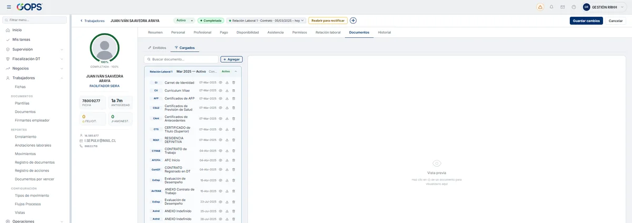Image resolution: width=632 pixels, height=223 pixels.
Task: Delete the Certificados de AFP document
Action: pyautogui.click(x=234, y=98)
